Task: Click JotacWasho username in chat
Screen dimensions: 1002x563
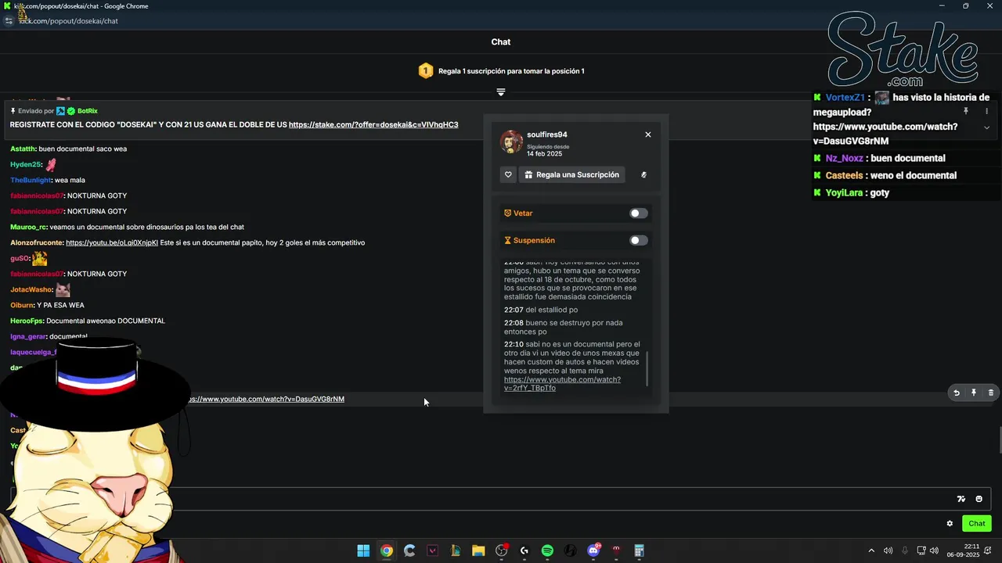Action: point(31,289)
